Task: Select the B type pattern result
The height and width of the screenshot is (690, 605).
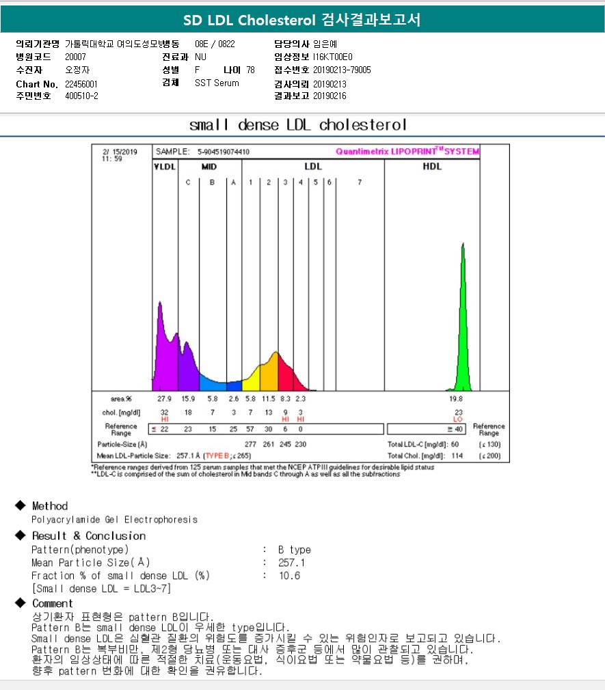Action: tap(294, 550)
